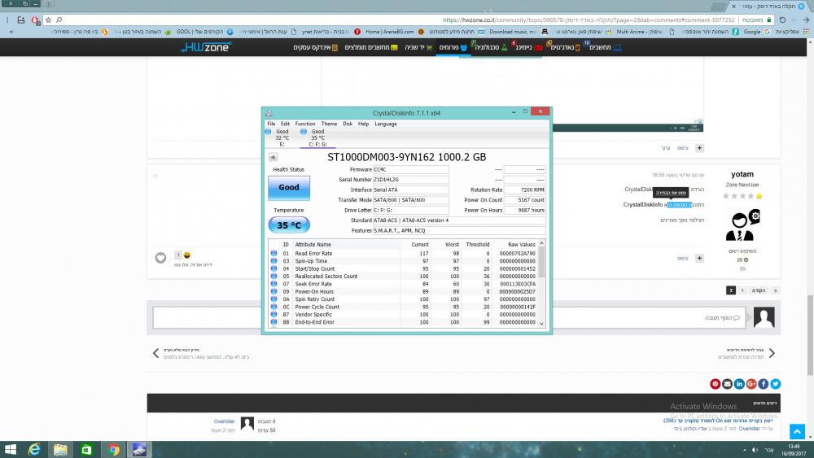The height and width of the screenshot is (458, 814).
Task: Click the heart like icon
Action: 160,258
